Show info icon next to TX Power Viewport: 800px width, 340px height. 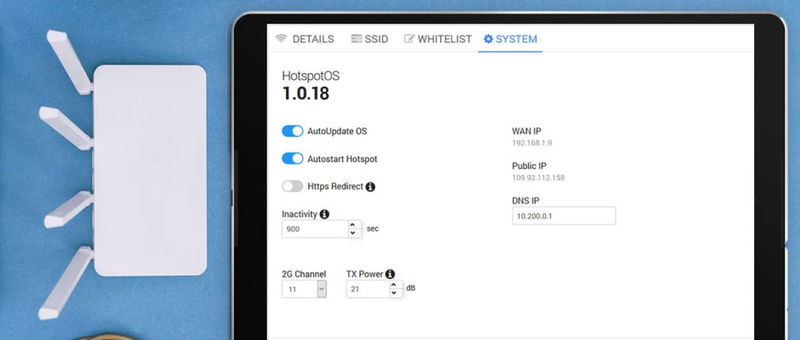tap(390, 275)
